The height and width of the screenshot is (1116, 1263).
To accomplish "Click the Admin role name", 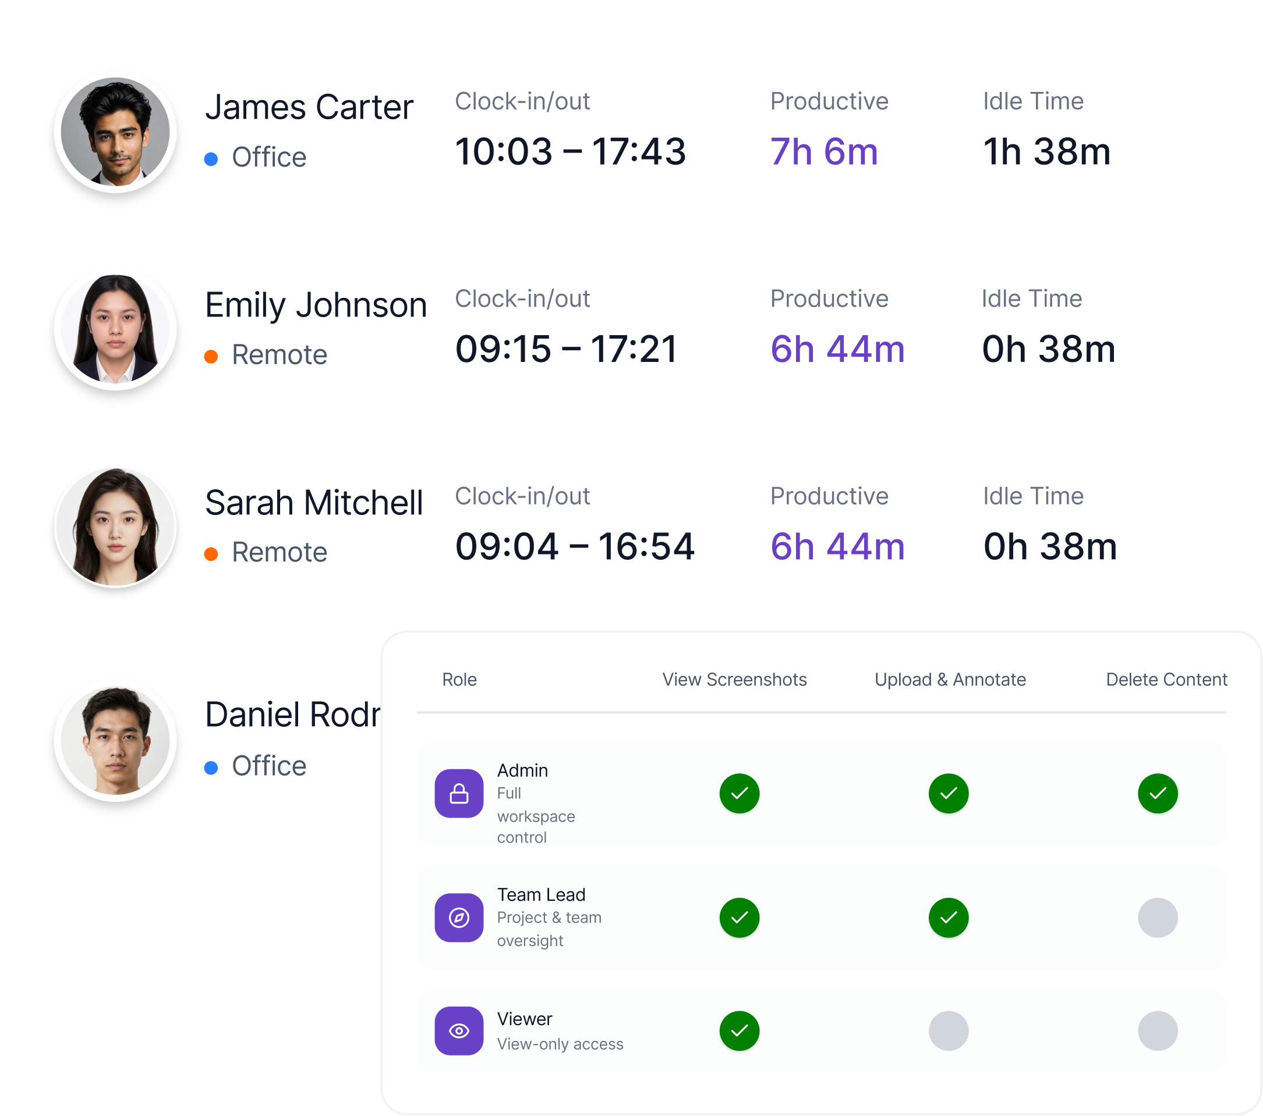I will [x=522, y=770].
